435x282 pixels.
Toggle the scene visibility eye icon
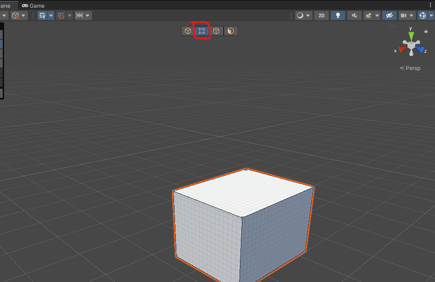(389, 15)
